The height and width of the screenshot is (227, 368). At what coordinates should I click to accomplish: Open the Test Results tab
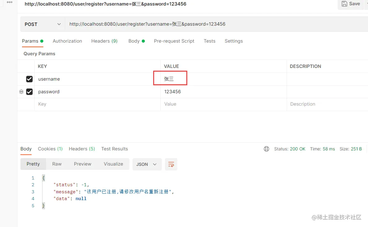[x=115, y=149]
